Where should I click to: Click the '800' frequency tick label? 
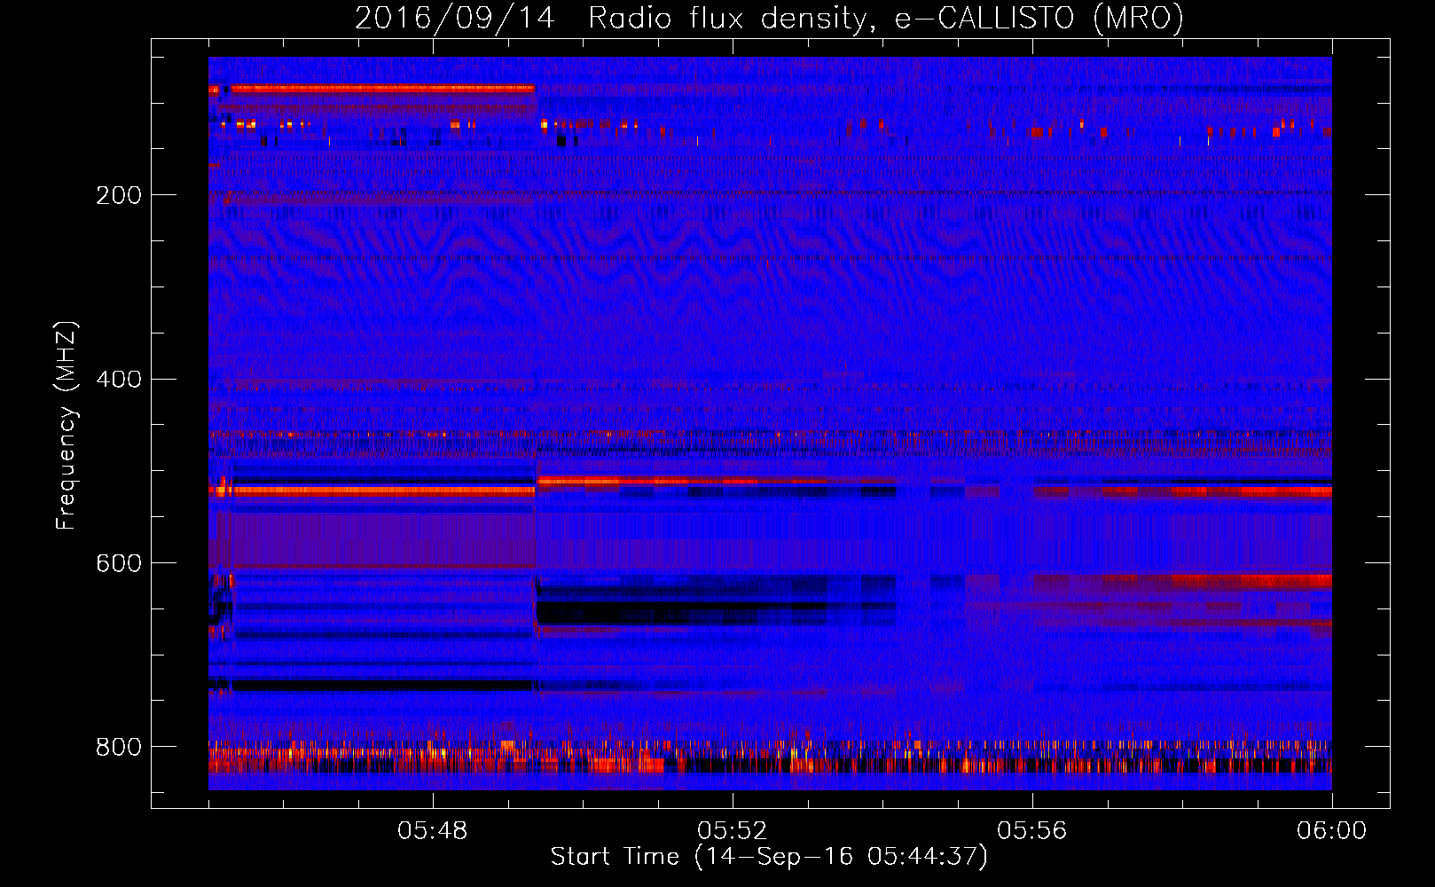(119, 747)
